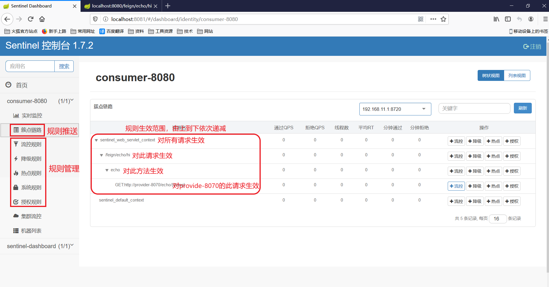
Task: Open 降级规则 in the sidebar
Action: click(x=28, y=159)
